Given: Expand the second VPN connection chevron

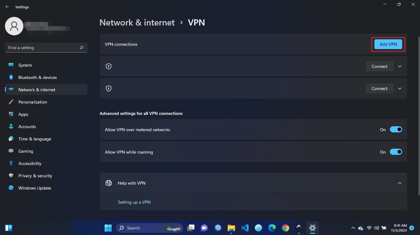Looking at the screenshot, I should (x=400, y=88).
